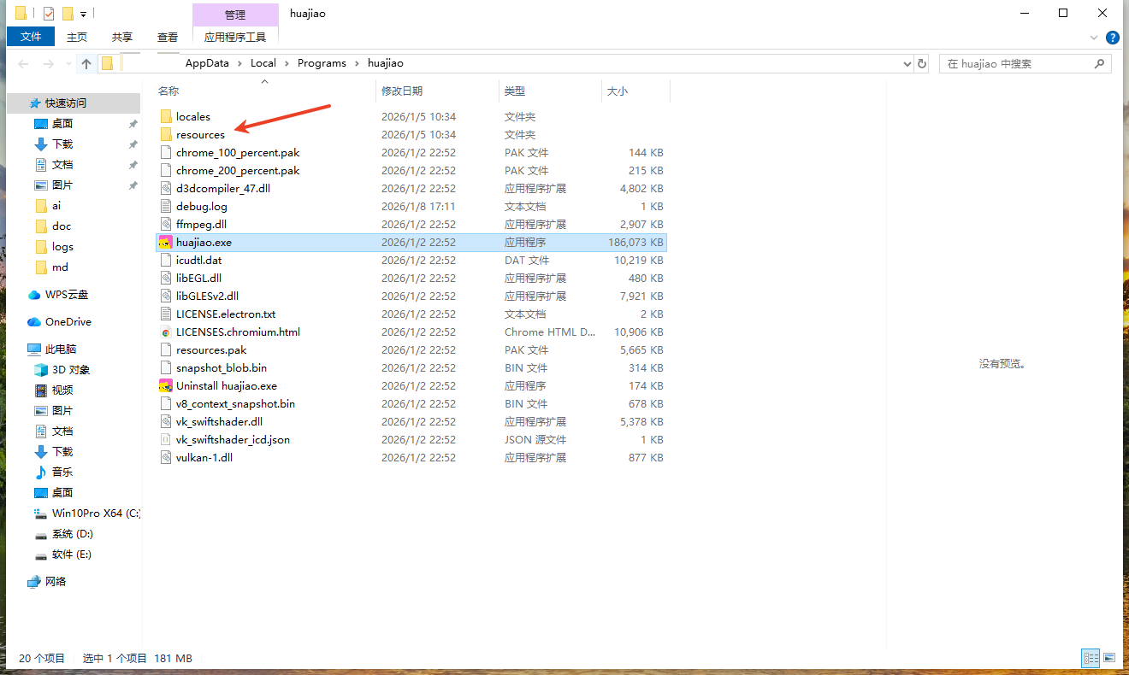Open the address bar history dropdown
This screenshot has width=1129, height=675.
(x=907, y=64)
